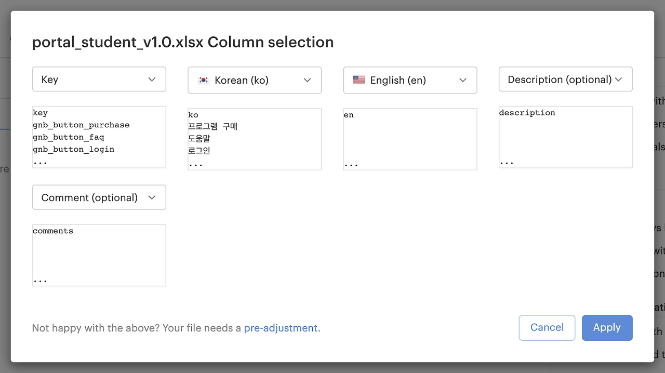Select 도움말 row in Korean preview

tap(199, 139)
